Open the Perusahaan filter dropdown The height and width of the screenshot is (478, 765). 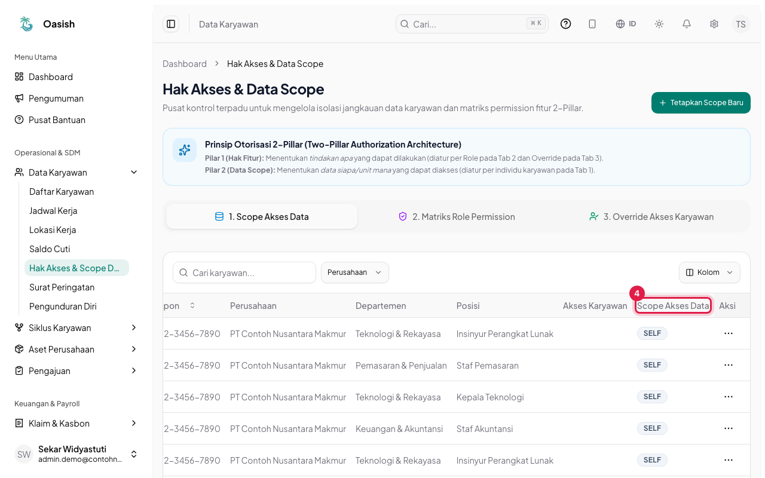pos(355,272)
